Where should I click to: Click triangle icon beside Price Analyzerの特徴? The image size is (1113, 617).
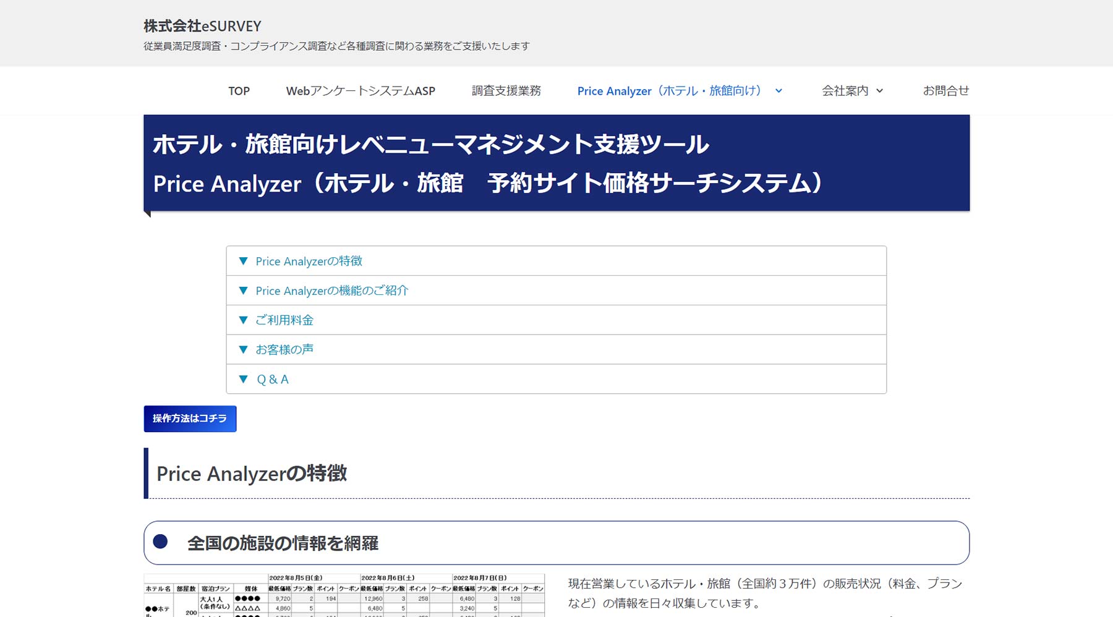click(x=244, y=261)
